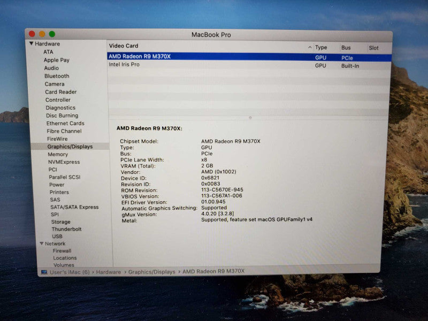Sort by the Video Card column header

click(124, 46)
